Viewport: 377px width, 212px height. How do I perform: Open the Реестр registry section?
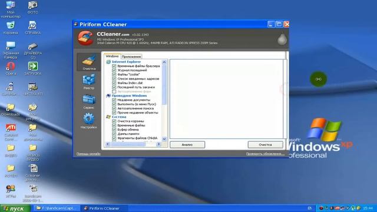[89, 82]
